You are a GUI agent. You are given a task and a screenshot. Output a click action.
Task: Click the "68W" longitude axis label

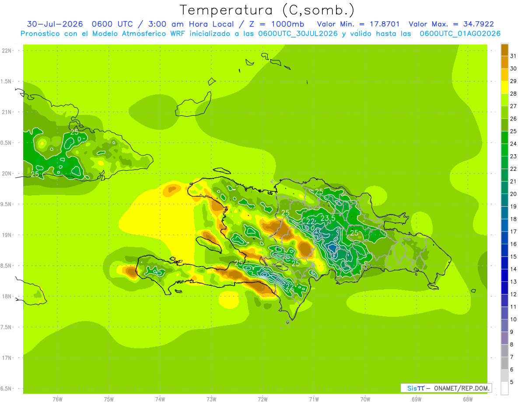(468, 399)
